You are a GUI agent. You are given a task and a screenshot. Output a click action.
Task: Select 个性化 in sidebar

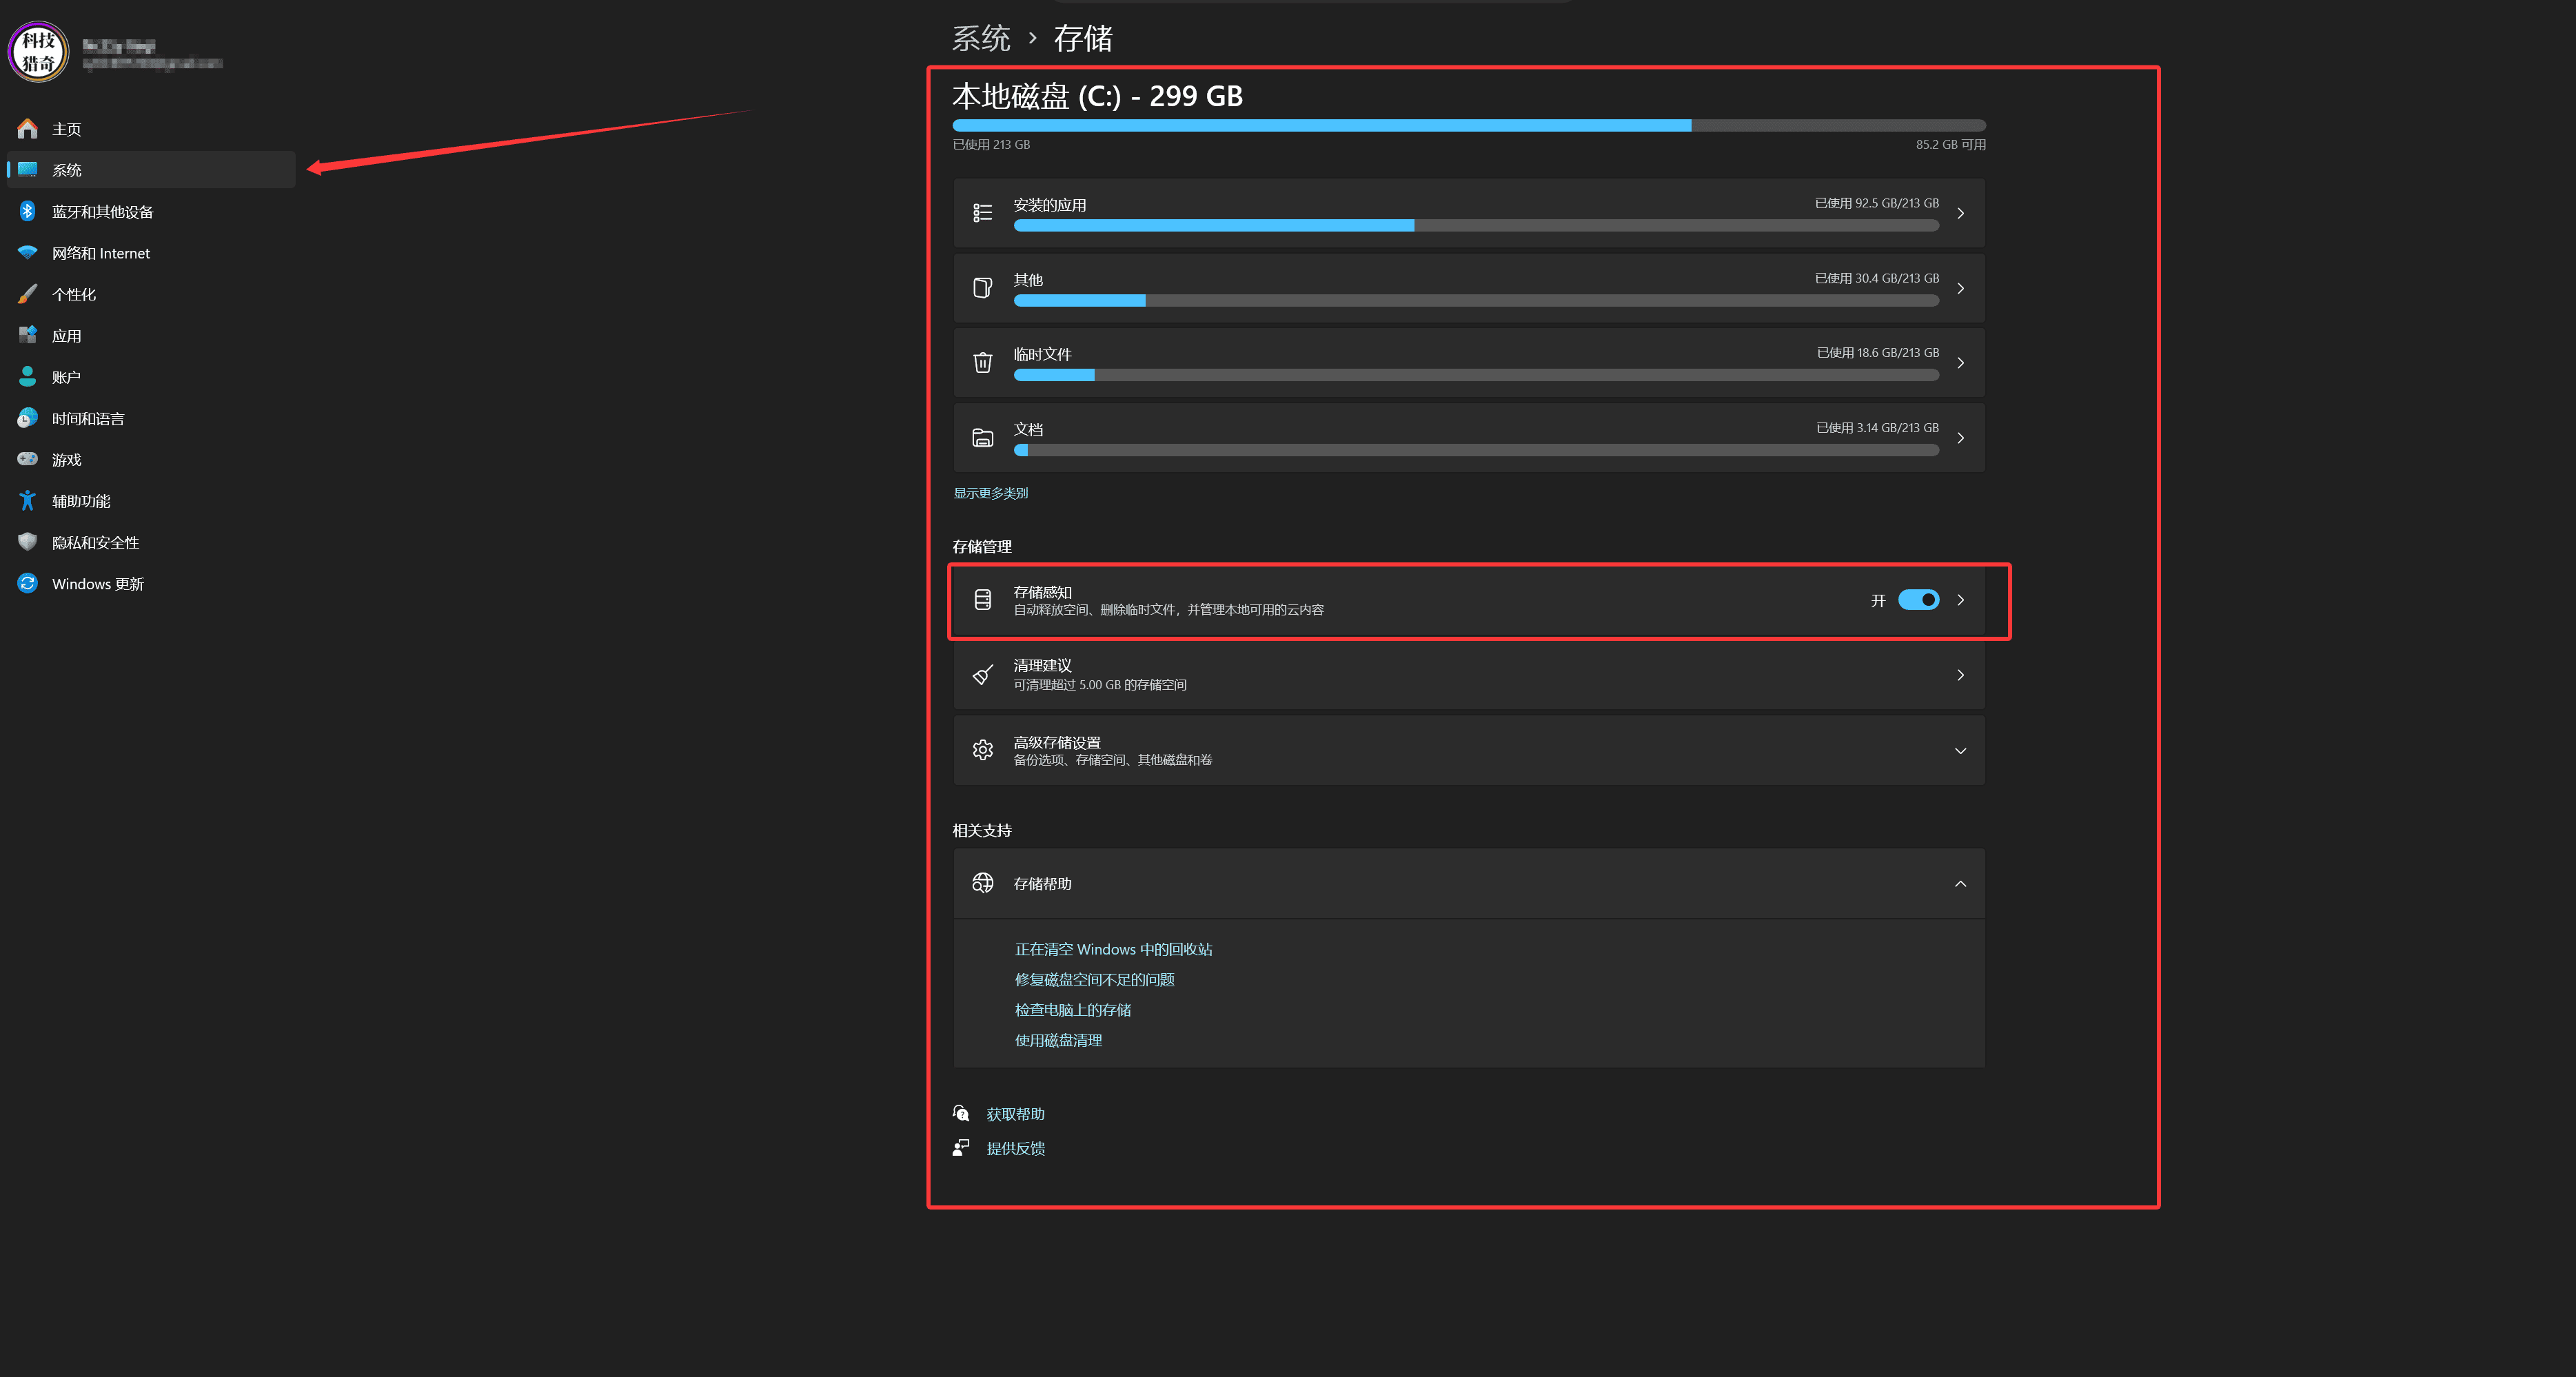pos(151,294)
